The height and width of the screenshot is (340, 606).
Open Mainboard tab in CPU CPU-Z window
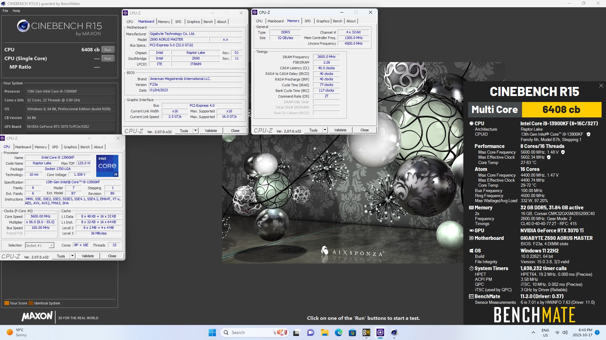[23, 147]
